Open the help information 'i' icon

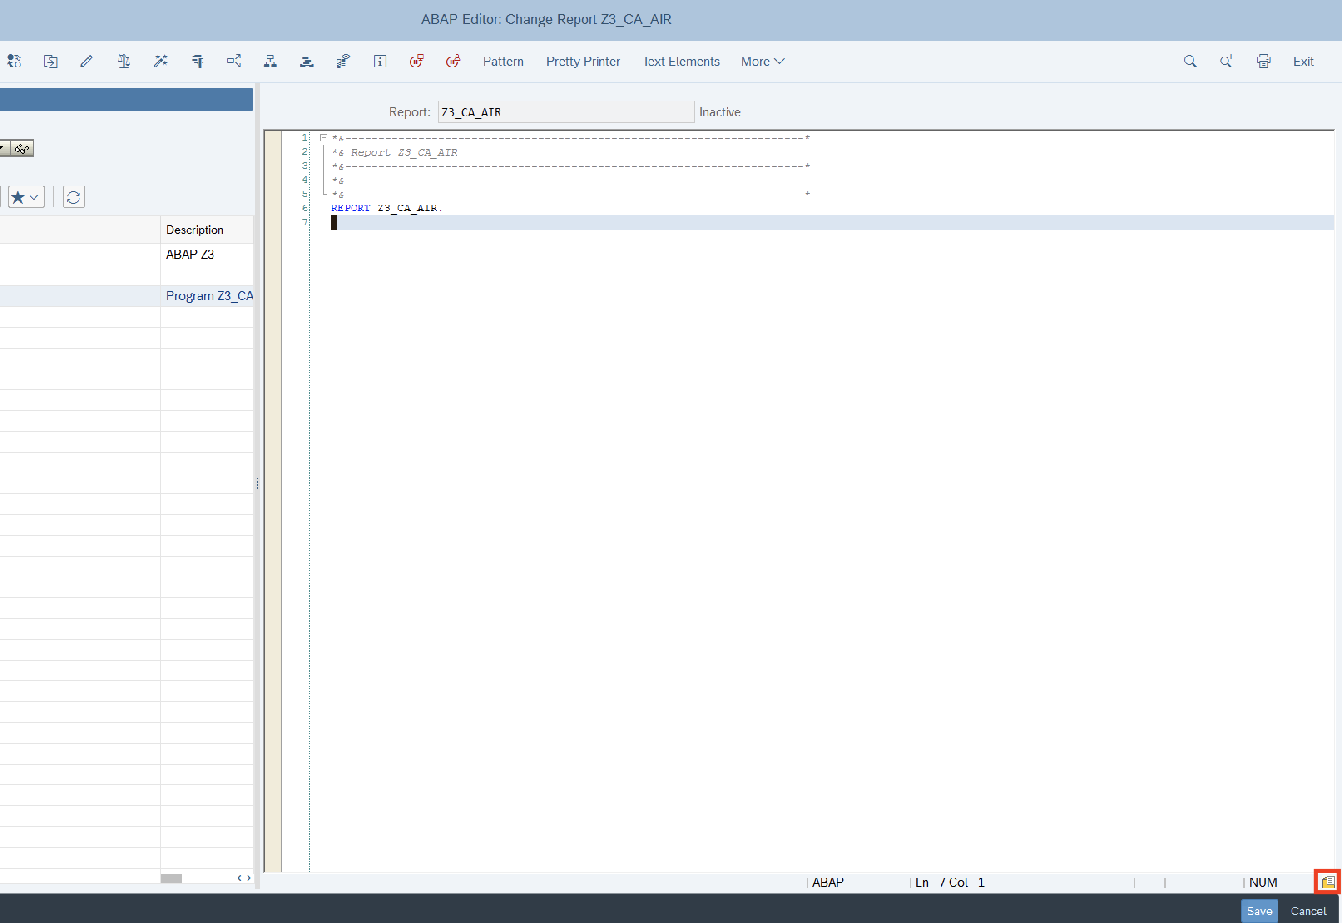pyautogui.click(x=380, y=61)
